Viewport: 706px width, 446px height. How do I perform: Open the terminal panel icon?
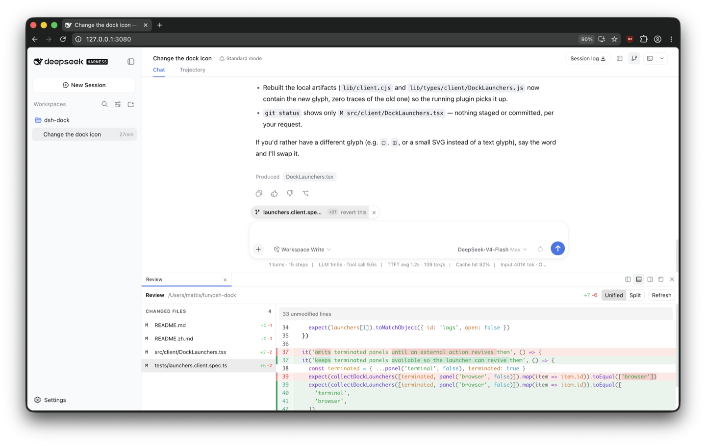coord(650,59)
